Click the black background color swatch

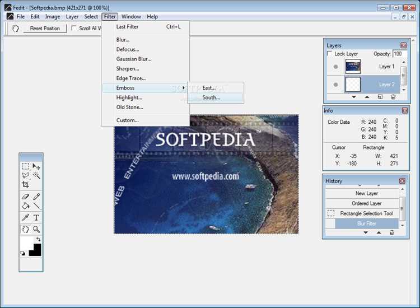35,250
